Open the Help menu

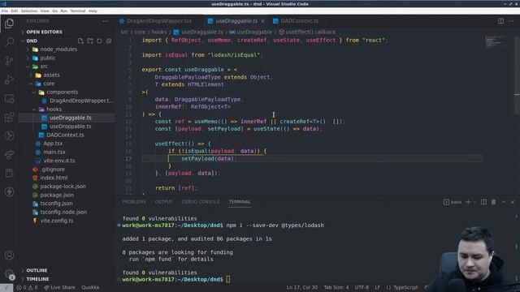coord(93,11)
